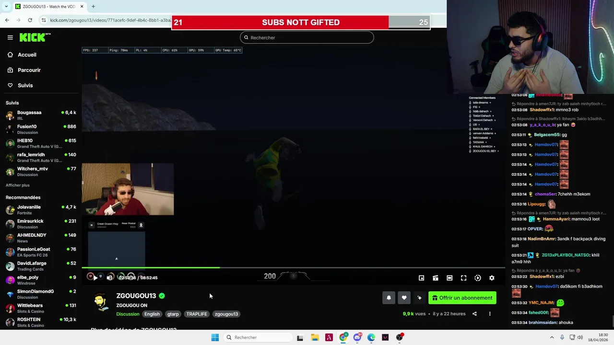
Task: Open the three-dot more options menu
Action: [490, 314]
